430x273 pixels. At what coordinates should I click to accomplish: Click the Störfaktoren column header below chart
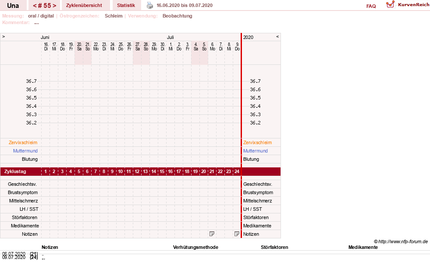[x=274, y=247]
